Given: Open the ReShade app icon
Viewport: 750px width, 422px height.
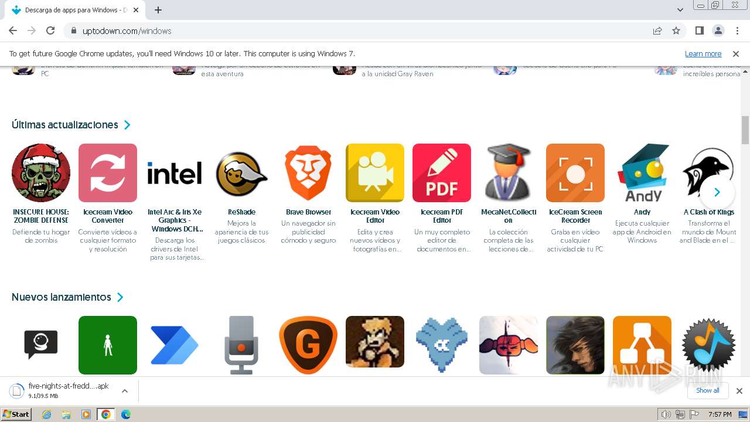Looking at the screenshot, I should point(241,173).
